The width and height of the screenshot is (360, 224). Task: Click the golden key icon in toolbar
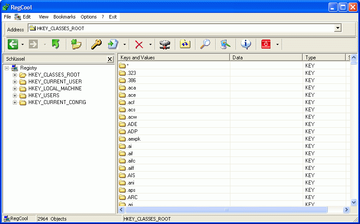click(x=96, y=44)
